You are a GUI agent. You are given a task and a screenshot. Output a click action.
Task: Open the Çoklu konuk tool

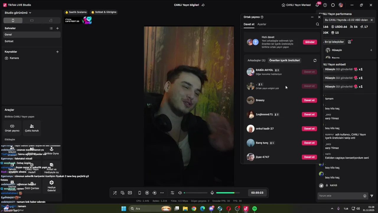point(32,128)
